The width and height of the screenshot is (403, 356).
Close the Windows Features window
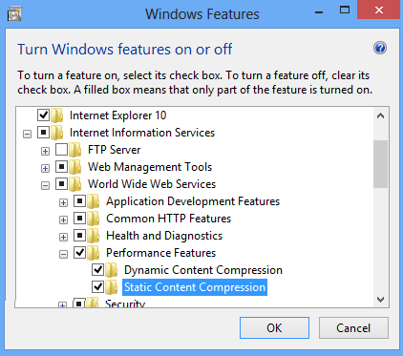[378, 10]
